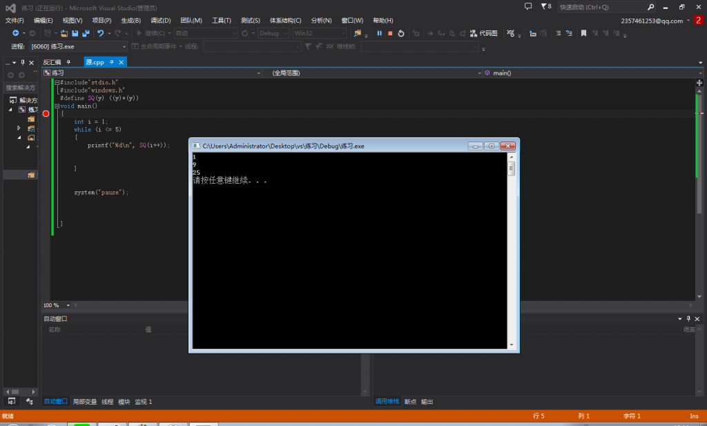The height and width of the screenshot is (426, 707).
Task: Open the 帮助(H) menu
Action: tap(382, 21)
